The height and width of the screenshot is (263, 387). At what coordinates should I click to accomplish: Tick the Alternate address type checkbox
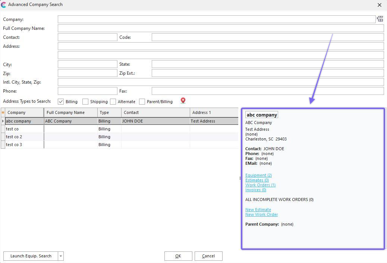tap(113, 102)
